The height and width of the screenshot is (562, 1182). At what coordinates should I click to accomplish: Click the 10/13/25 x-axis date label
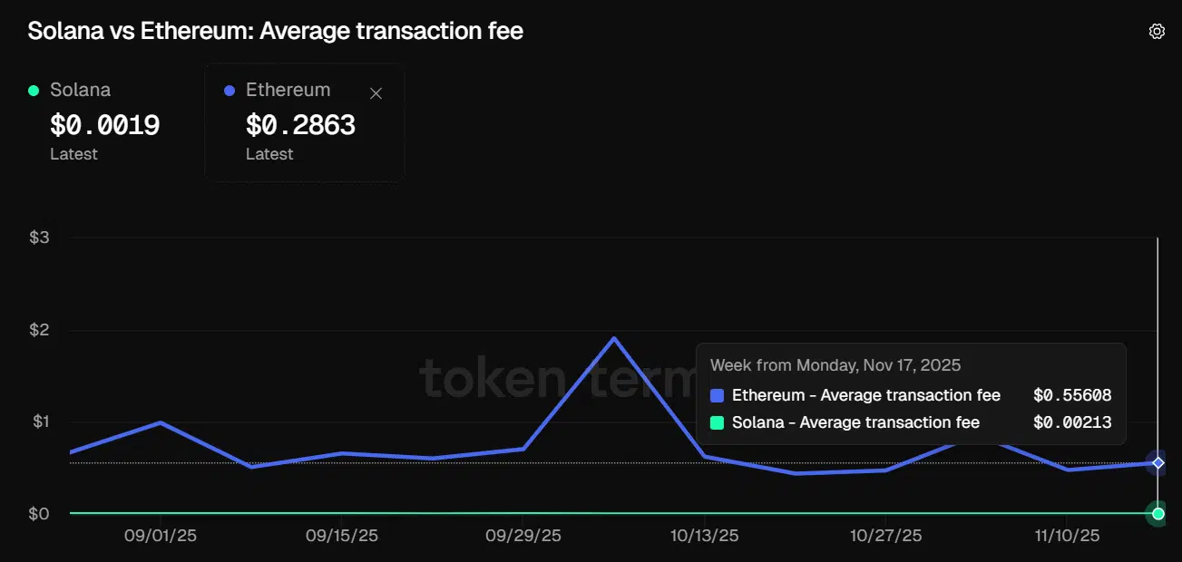click(x=703, y=536)
